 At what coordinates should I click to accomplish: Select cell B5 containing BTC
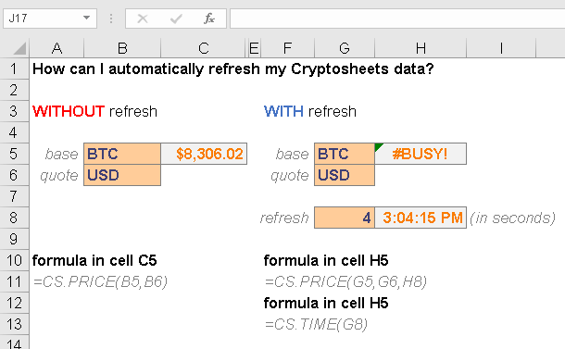[122, 154]
